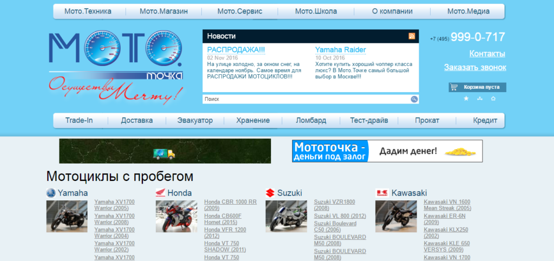Open the О компании menu
554x261 pixels.
[392, 11]
